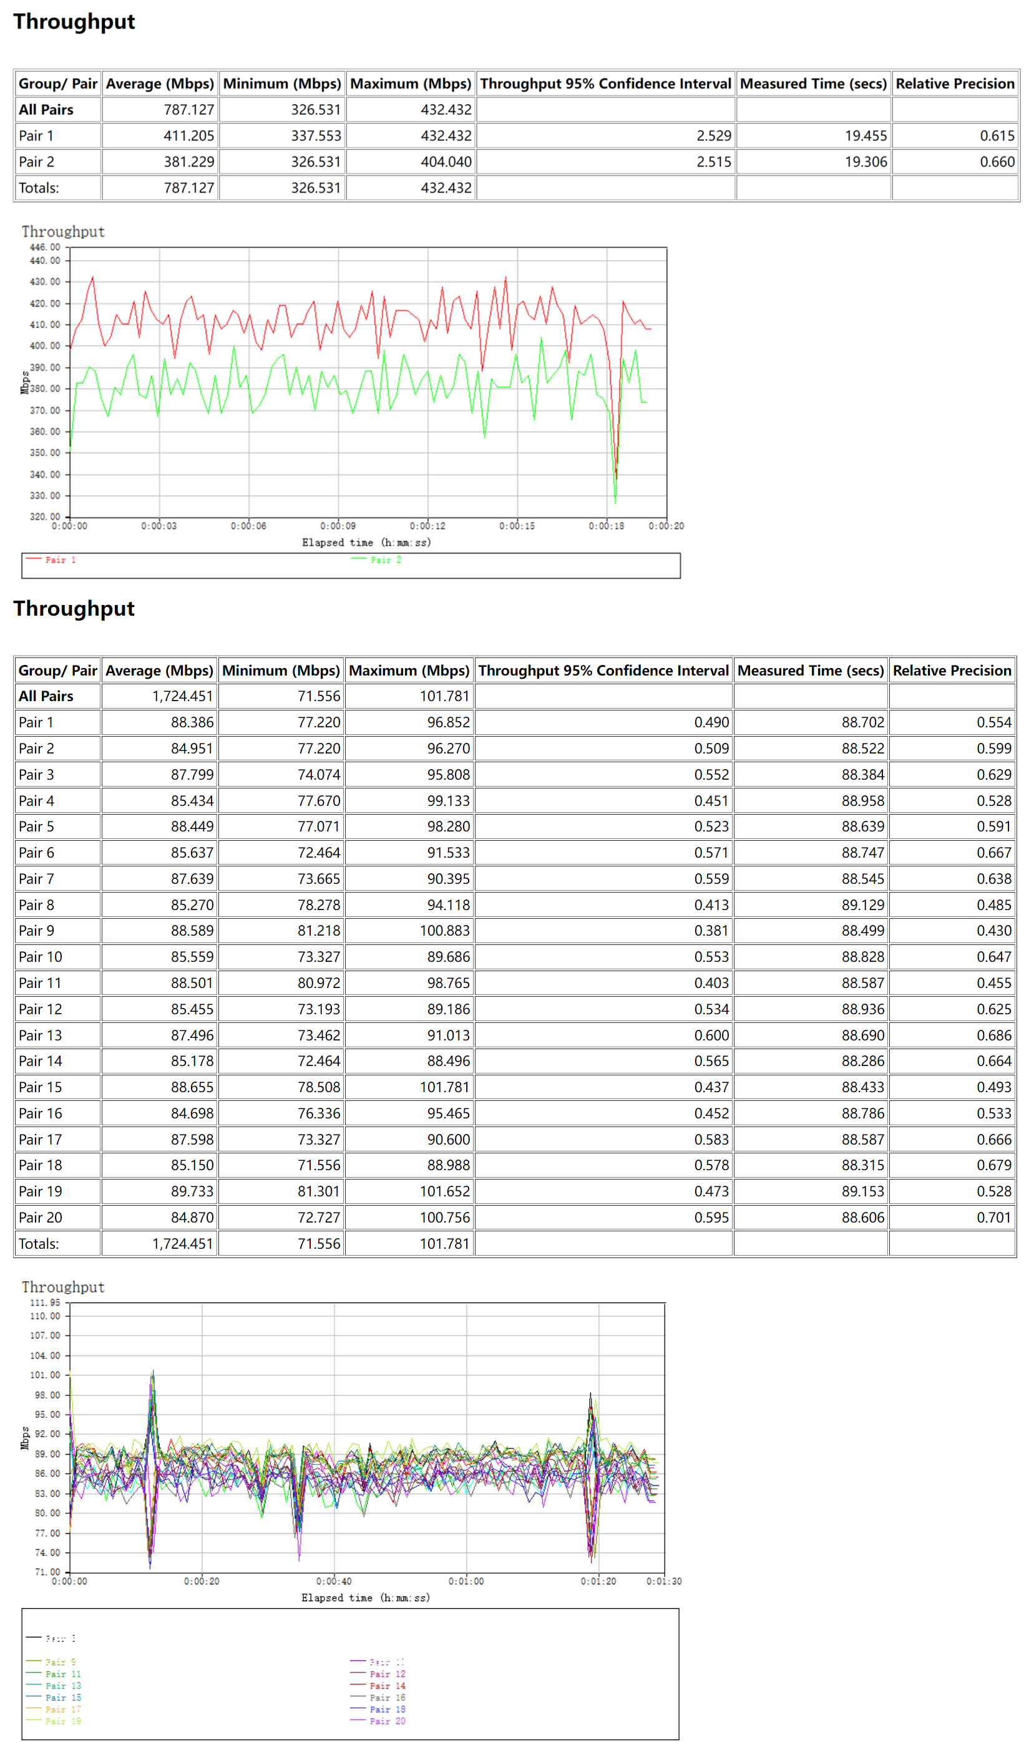Viewport: 1034px width, 1754px height.
Task: Click the Pair 13 legend entry
Action: pos(54,1686)
